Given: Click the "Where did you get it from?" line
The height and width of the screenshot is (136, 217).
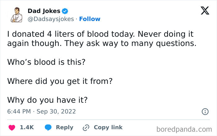Looking at the screenshot, I should (x=60, y=81).
